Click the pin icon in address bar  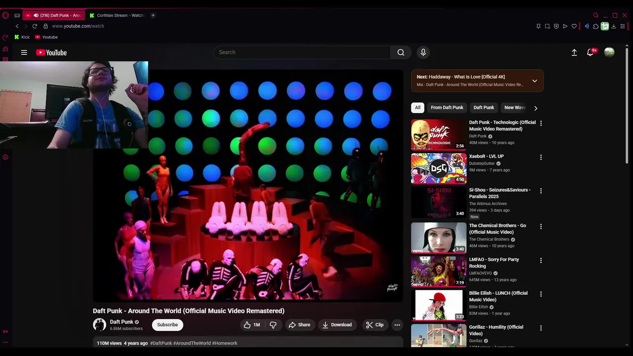539,26
